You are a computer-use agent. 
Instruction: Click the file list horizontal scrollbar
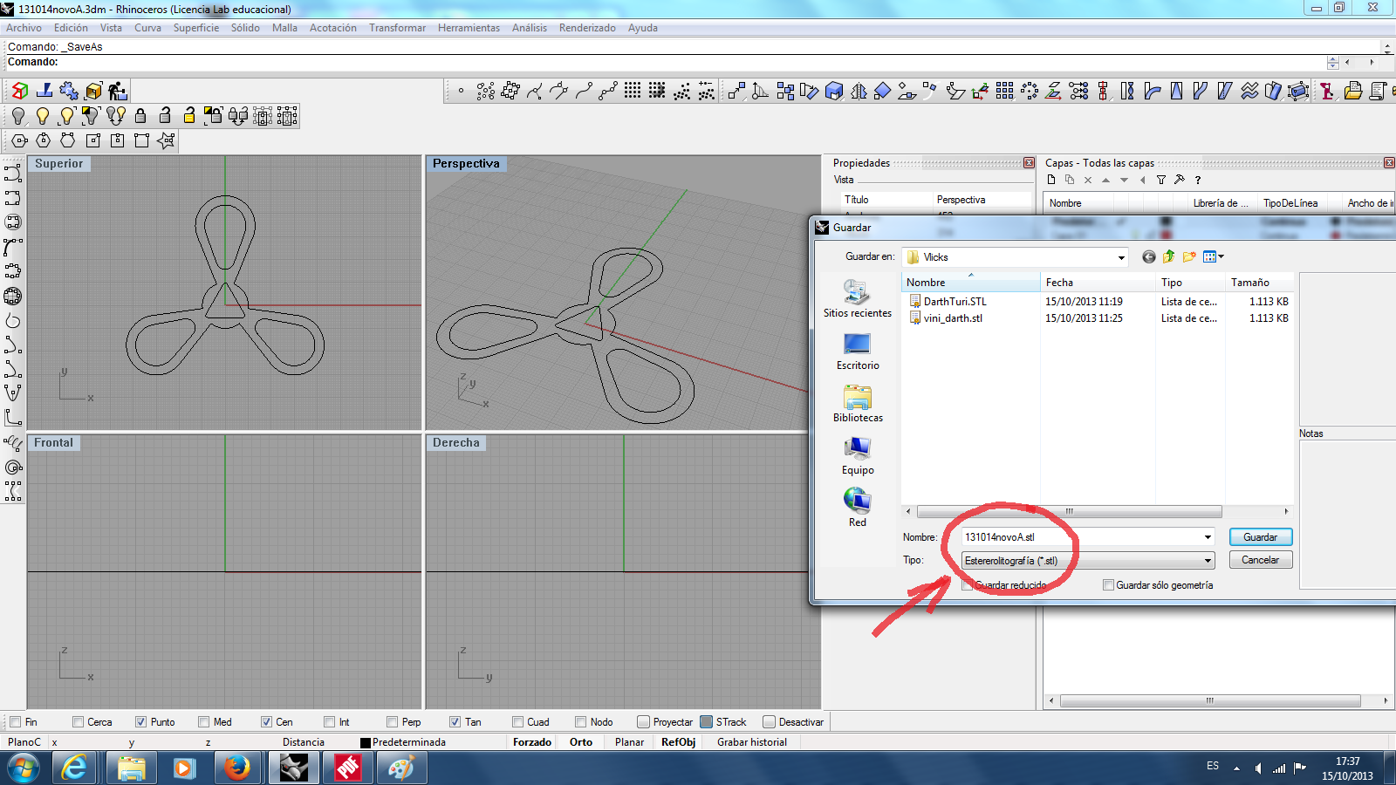pos(1069,512)
